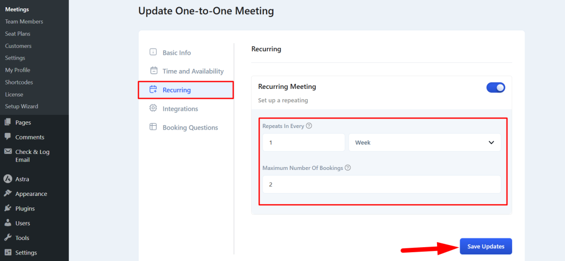Click the Repeats In Every help icon
Screen dimensions: 565x261
coord(309,126)
